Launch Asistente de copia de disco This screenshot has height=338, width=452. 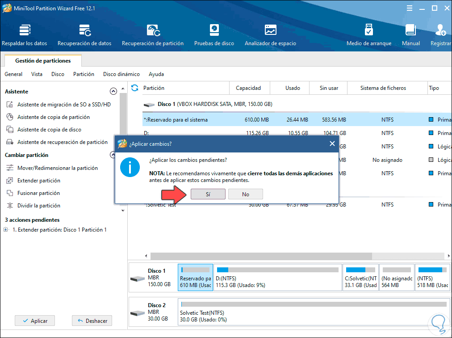tap(44, 130)
